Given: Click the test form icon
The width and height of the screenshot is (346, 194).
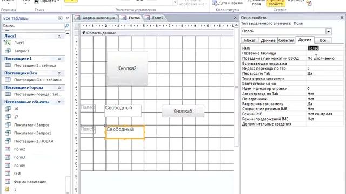Looking at the screenshot, I should tap(8, 174).
